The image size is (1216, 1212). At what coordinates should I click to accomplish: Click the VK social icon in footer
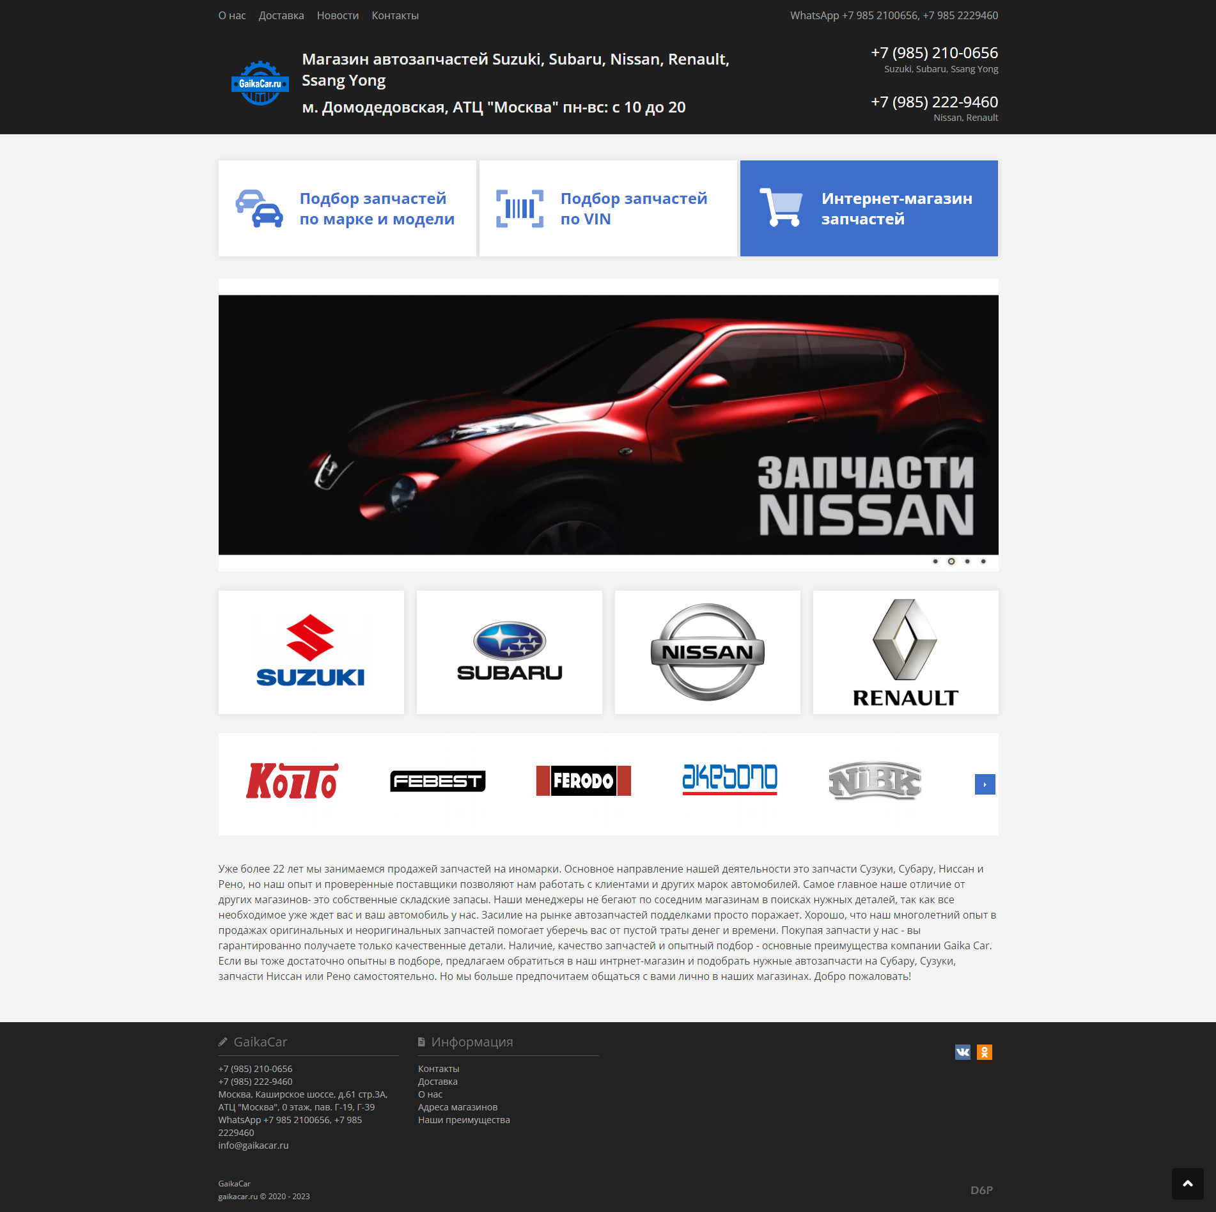(964, 1053)
